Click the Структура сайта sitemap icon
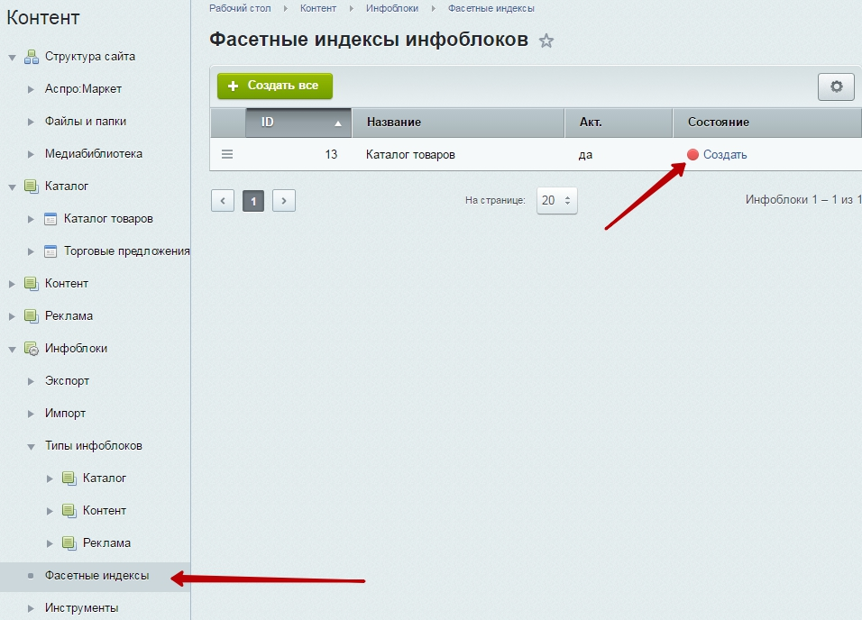Screen dimensions: 862x620 [x=31, y=57]
